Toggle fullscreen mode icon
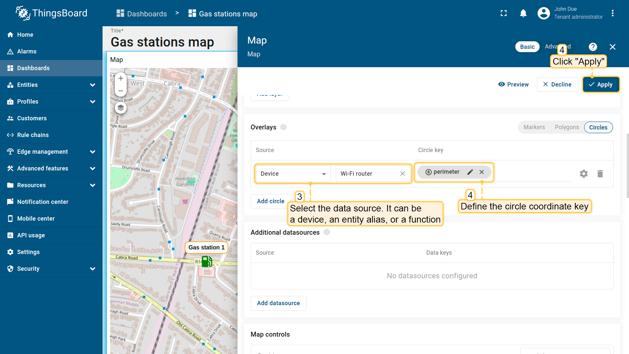629x354 pixels. click(x=504, y=13)
